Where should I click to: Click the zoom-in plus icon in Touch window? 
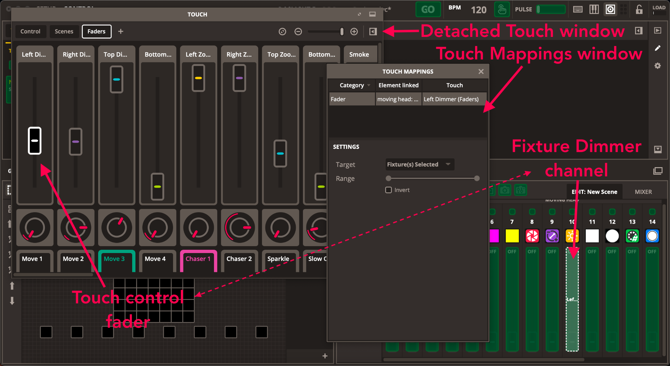tap(354, 32)
